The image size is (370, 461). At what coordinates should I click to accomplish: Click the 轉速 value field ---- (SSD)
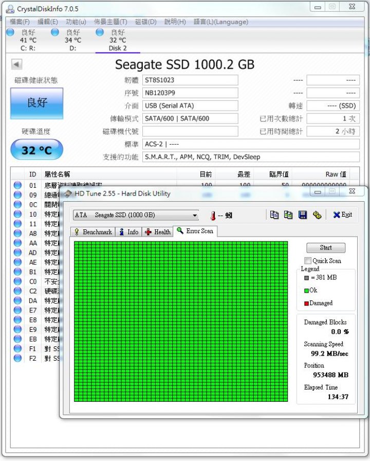(333, 105)
